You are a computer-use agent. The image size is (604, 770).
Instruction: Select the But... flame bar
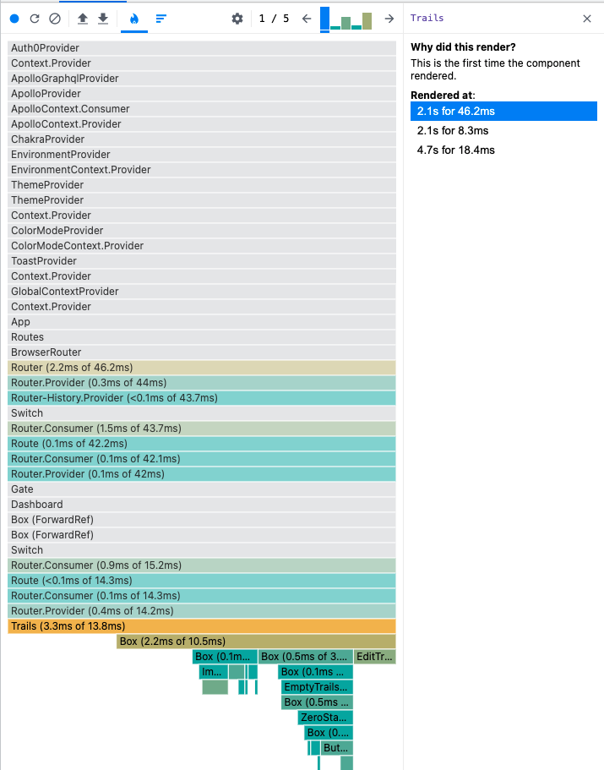pos(337,748)
